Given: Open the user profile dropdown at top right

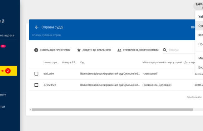Looking at the screenshot, I should click(199, 5).
